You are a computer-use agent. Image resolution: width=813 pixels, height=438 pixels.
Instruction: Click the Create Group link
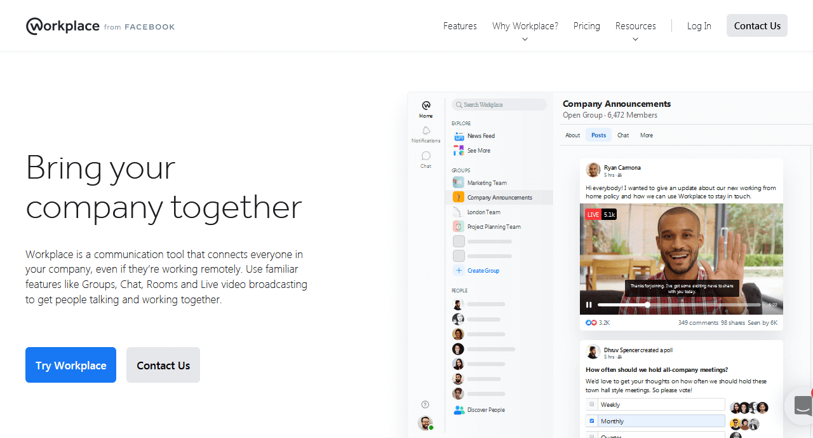click(x=483, y=271)
